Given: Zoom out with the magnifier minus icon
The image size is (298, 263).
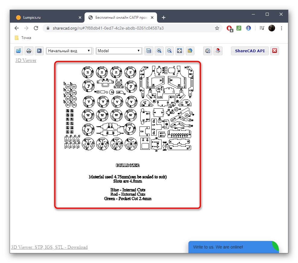Looking at the screenshot, I should (169, 51).
